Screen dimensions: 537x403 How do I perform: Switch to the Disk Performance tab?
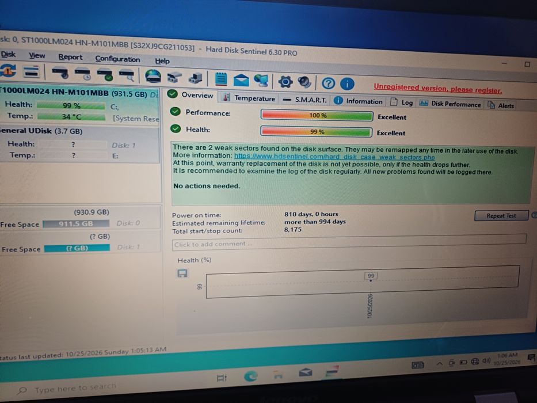click(x=450, y=104)
